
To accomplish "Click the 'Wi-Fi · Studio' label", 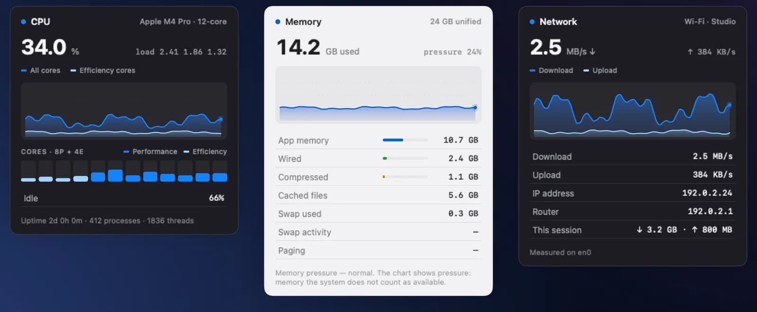I will (x=710, y=22).
